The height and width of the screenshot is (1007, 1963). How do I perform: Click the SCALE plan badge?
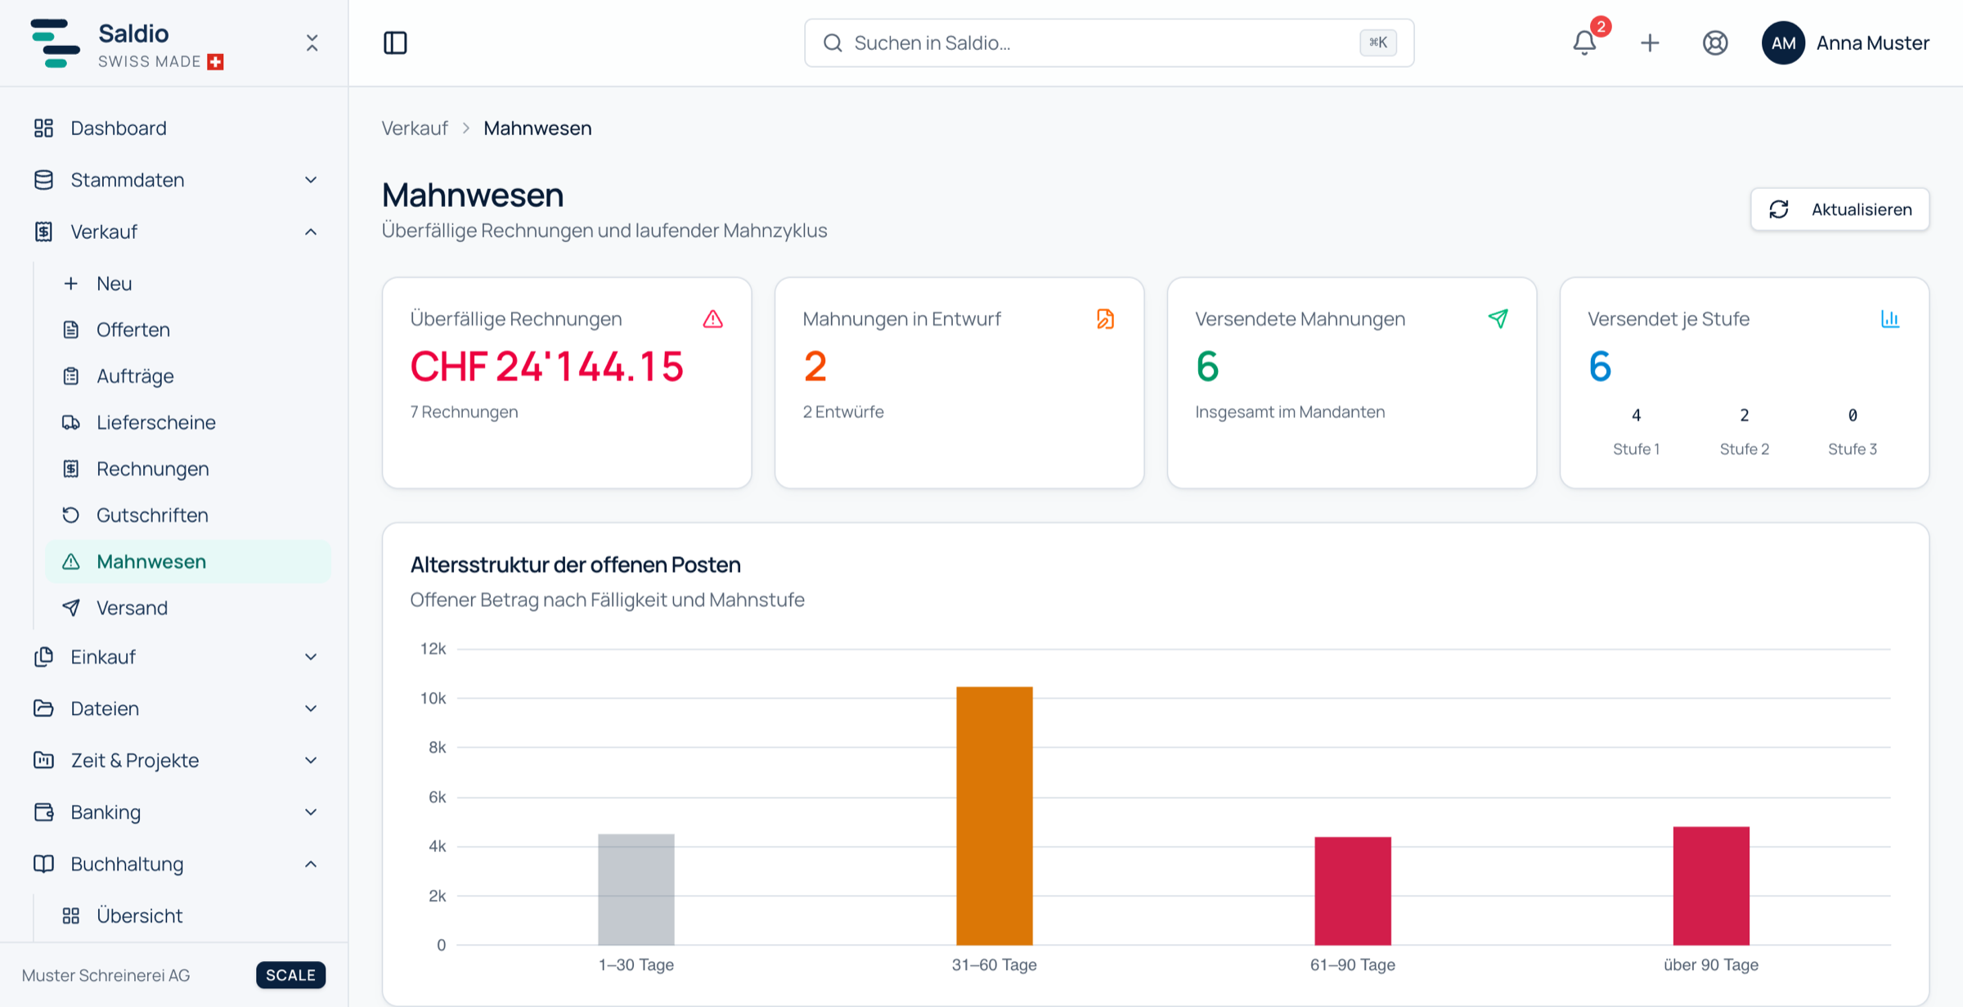tap(290, 975)
